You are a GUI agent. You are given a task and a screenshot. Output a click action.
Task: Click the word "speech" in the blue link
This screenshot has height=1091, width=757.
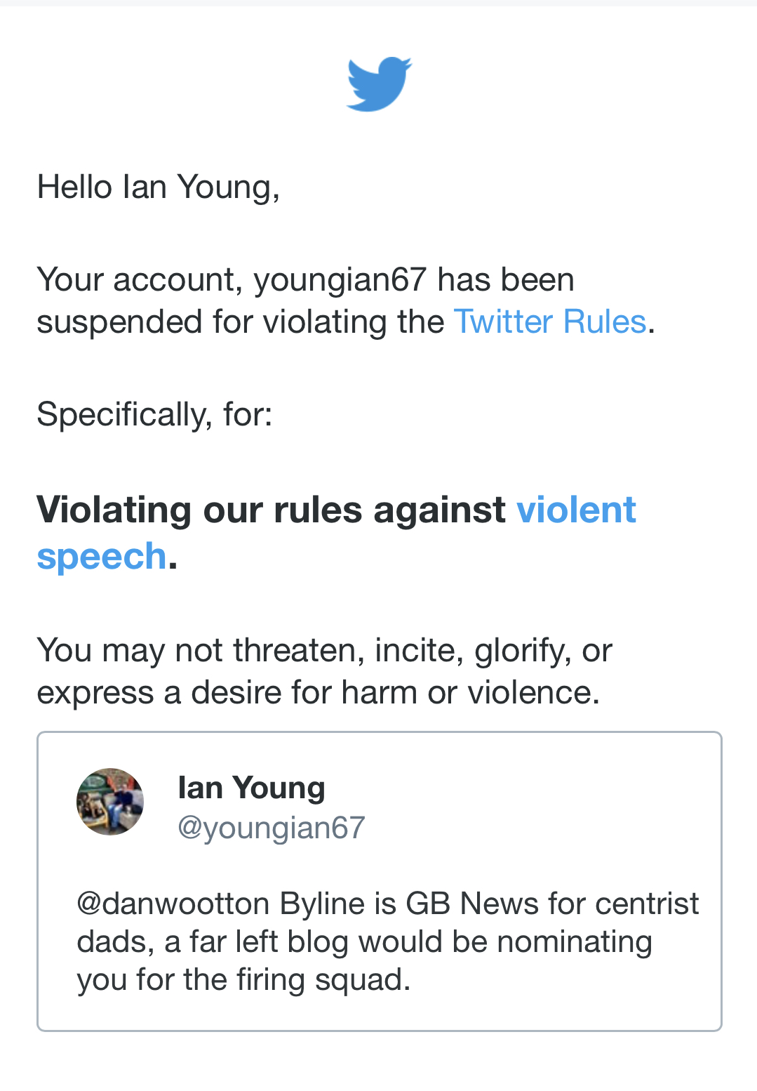[102, 557]
